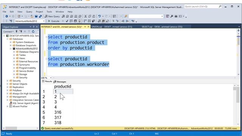Viewport: 242px width, 136px height.
Task: Click the Object Explorer horizontal scrollbar thumb
Action: [x=11, y=128]
